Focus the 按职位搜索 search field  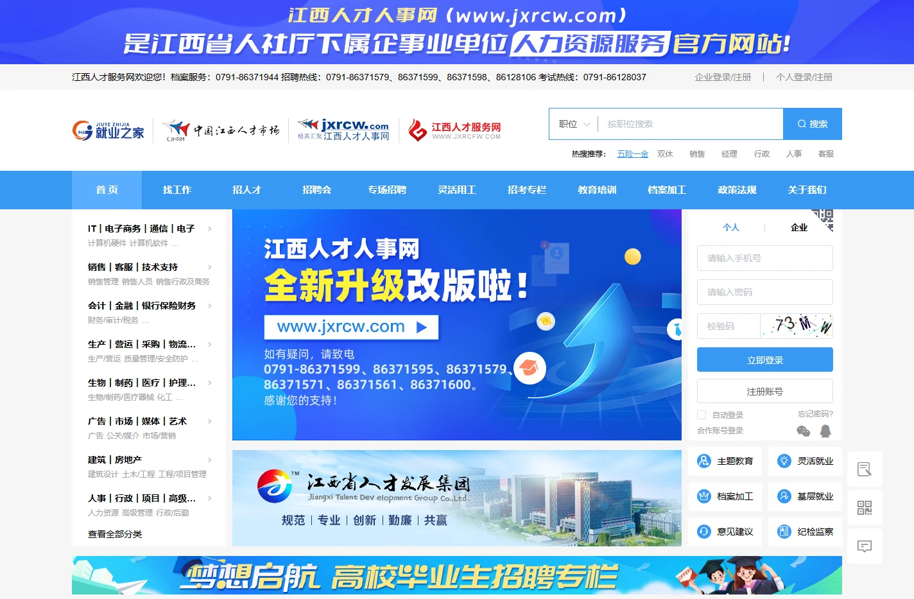click(691, 124)
